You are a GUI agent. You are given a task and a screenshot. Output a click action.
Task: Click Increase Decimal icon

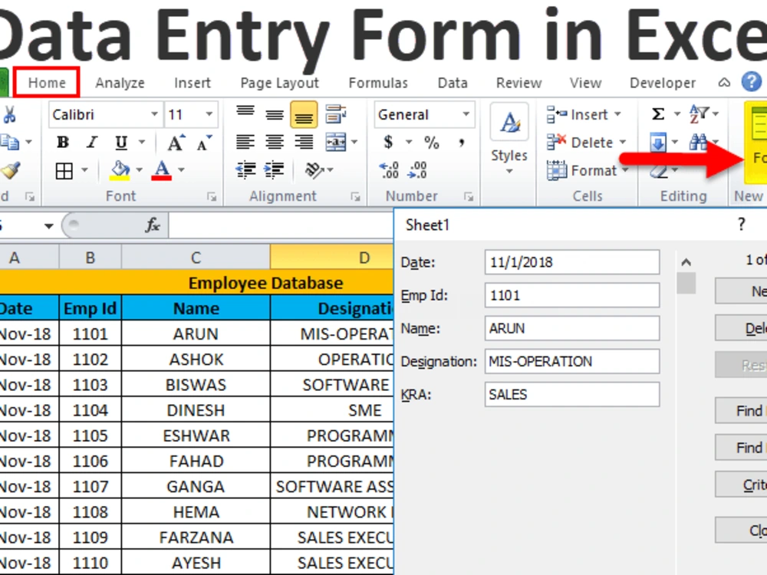389,169
